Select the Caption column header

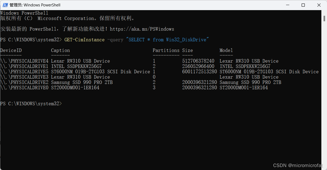[x=60, y=50]
